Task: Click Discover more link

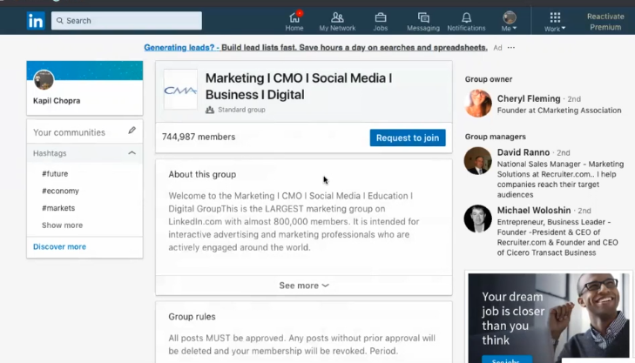Action: click(59, 247)
